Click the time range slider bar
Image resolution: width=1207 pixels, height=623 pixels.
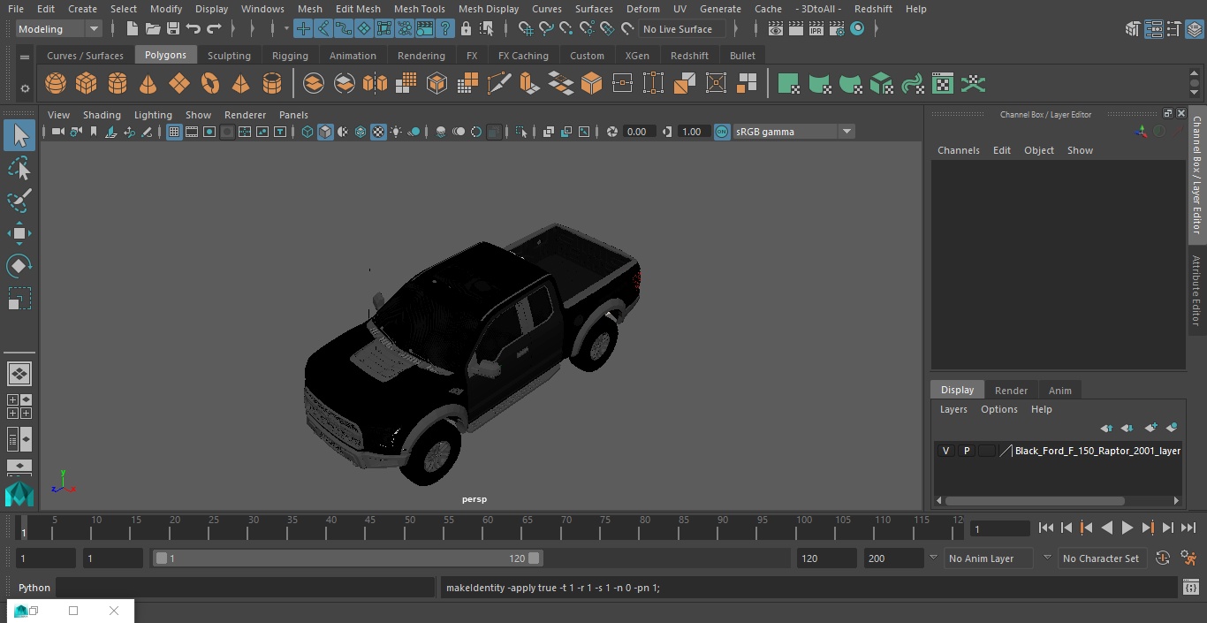click(x=348, y=558)
